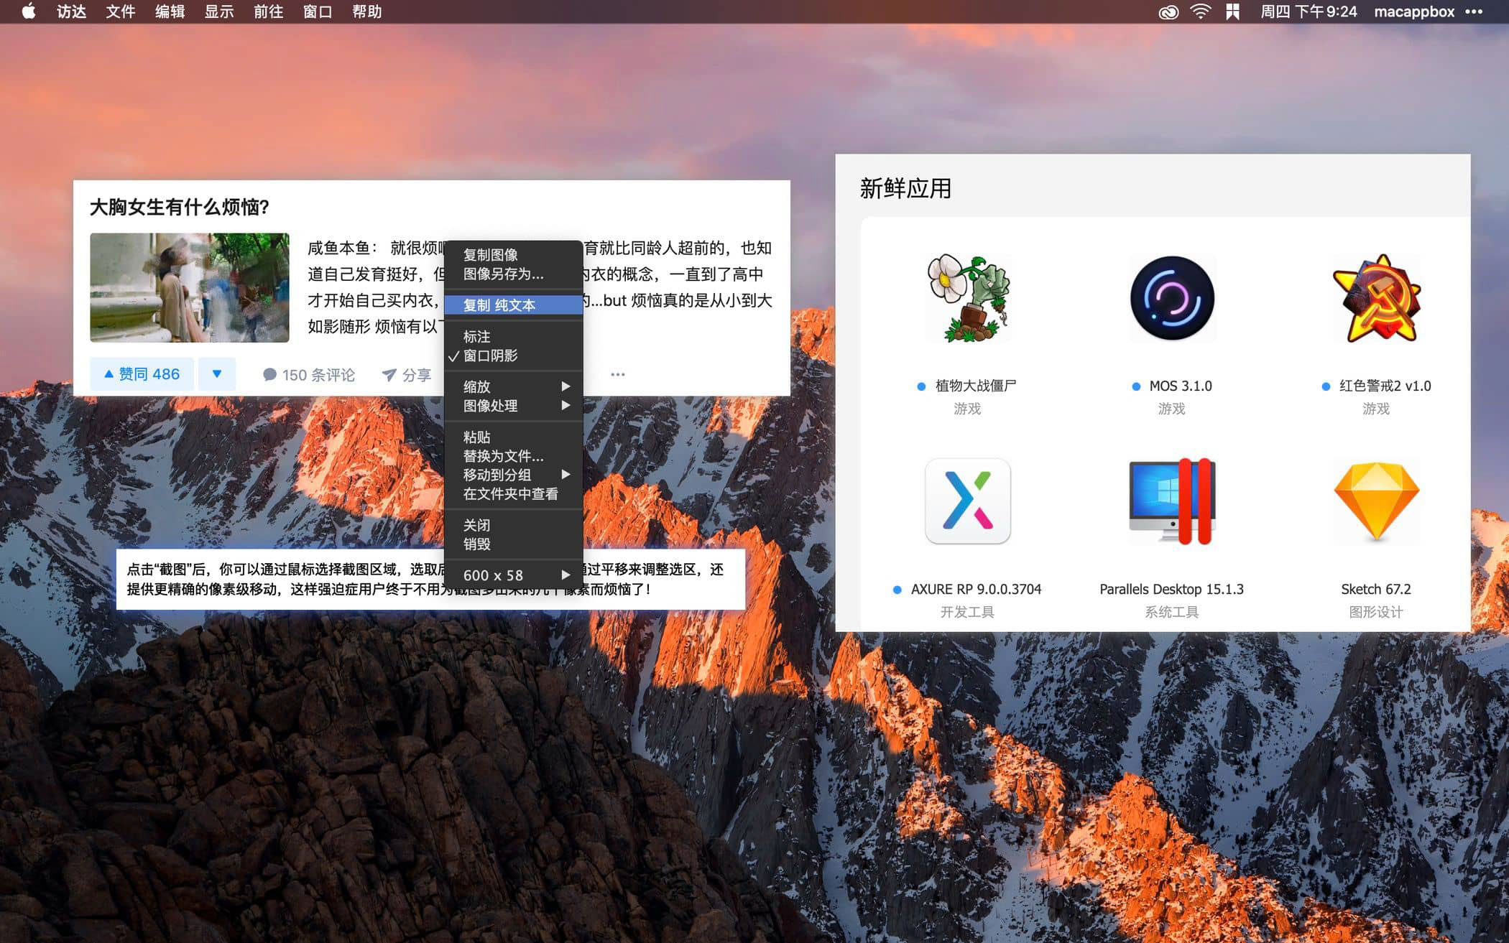Select 图像另存为... menu entry

pos(503,274)
